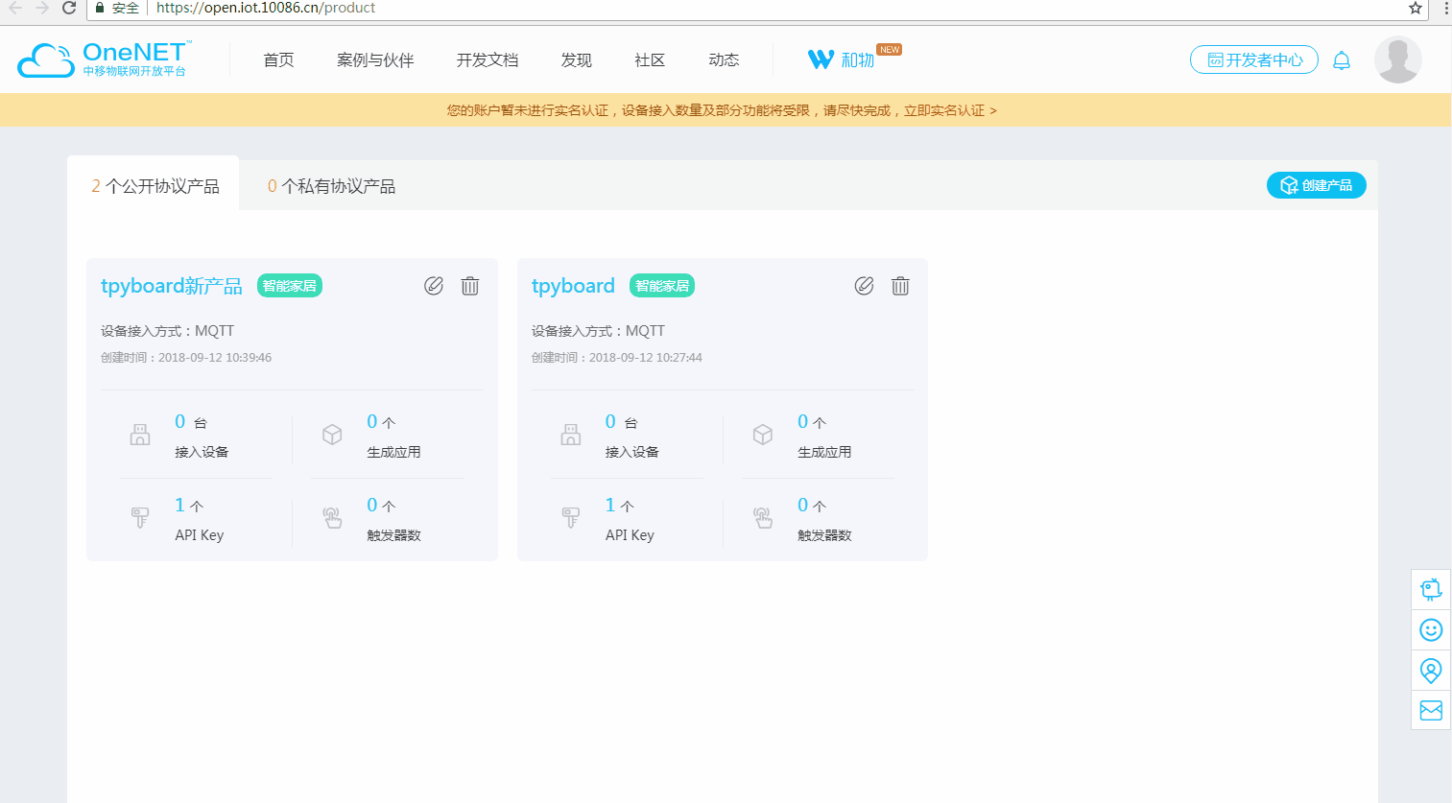Click the edit icon on tpyboard card
This screenshot has width=1452, height=803.
(864, 286)
